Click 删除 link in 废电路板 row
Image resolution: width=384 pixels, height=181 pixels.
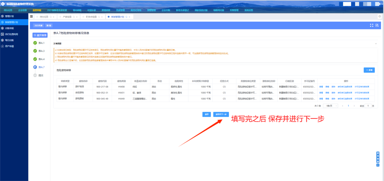pyautogui.click(x=333, y=98)
